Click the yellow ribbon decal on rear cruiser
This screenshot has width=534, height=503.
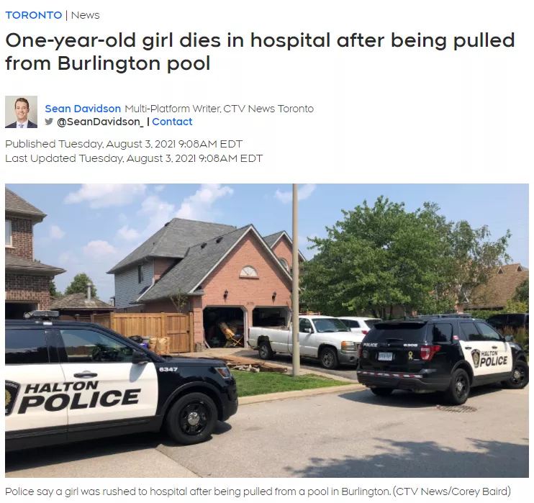coord(410,355)
